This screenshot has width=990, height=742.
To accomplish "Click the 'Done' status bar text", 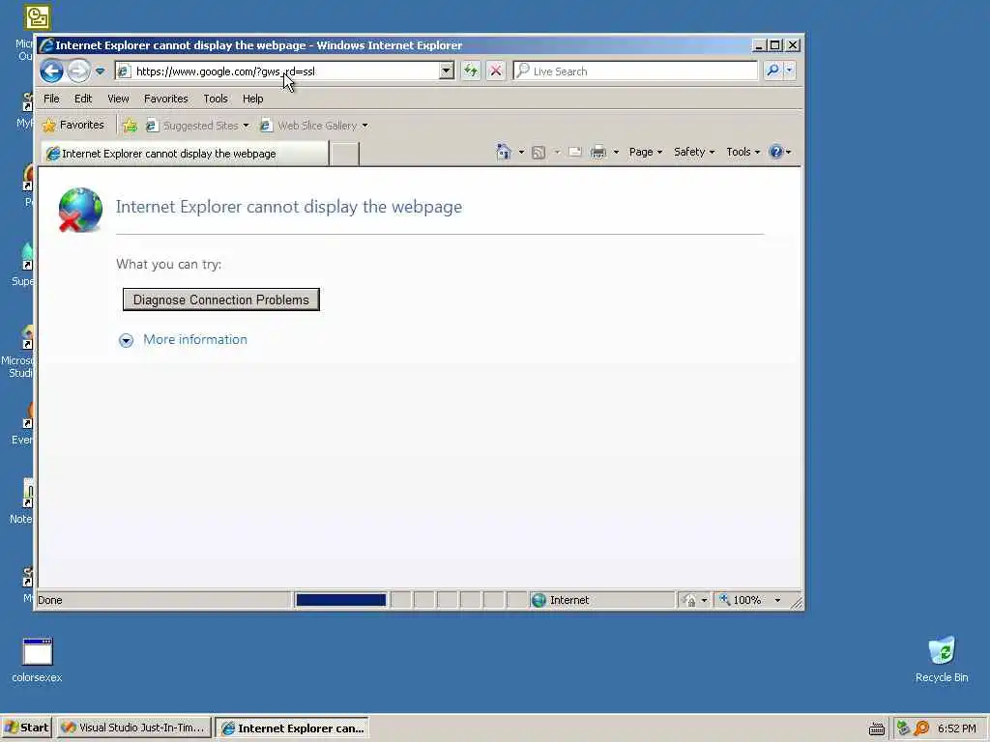I will [50, 600].
